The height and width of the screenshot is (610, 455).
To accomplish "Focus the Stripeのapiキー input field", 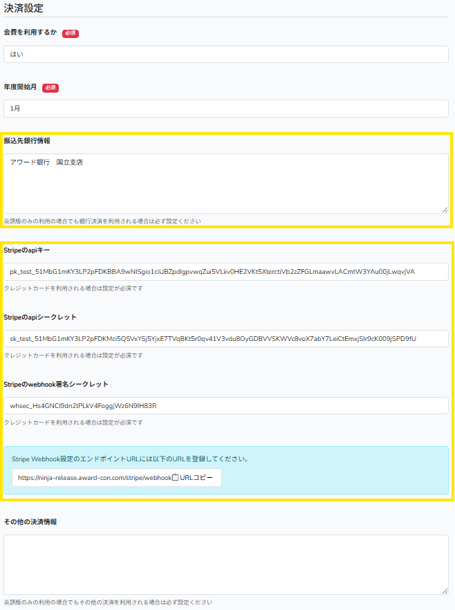I will (x=225, y=272).
